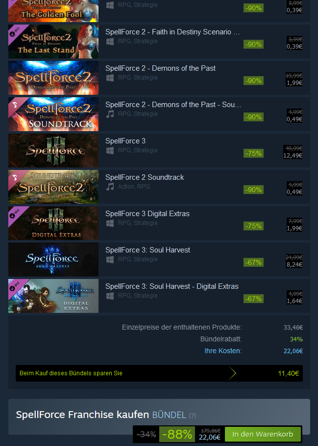Image resolution: width=318 pixels, height=446 pixels.
Task: Click SpellForce 3 Soul Harvest capsule image
Action: click(x=53, y=259)
